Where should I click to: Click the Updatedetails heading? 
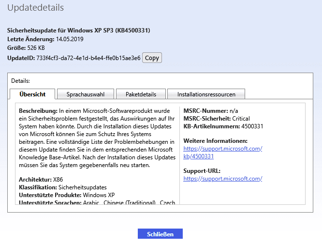click(35, 8)
